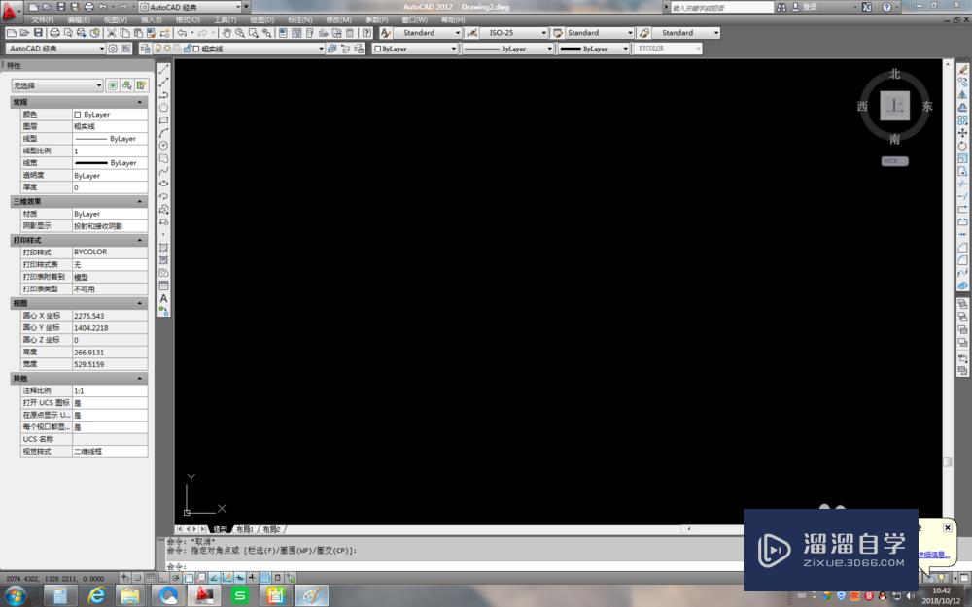Click the 登录 sign-in button

click(x=810, y=7)
